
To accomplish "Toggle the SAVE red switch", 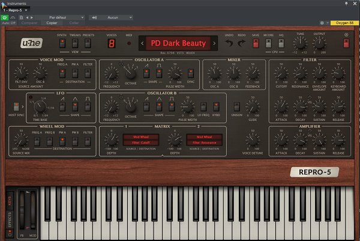I will click(x=256, y=43).
